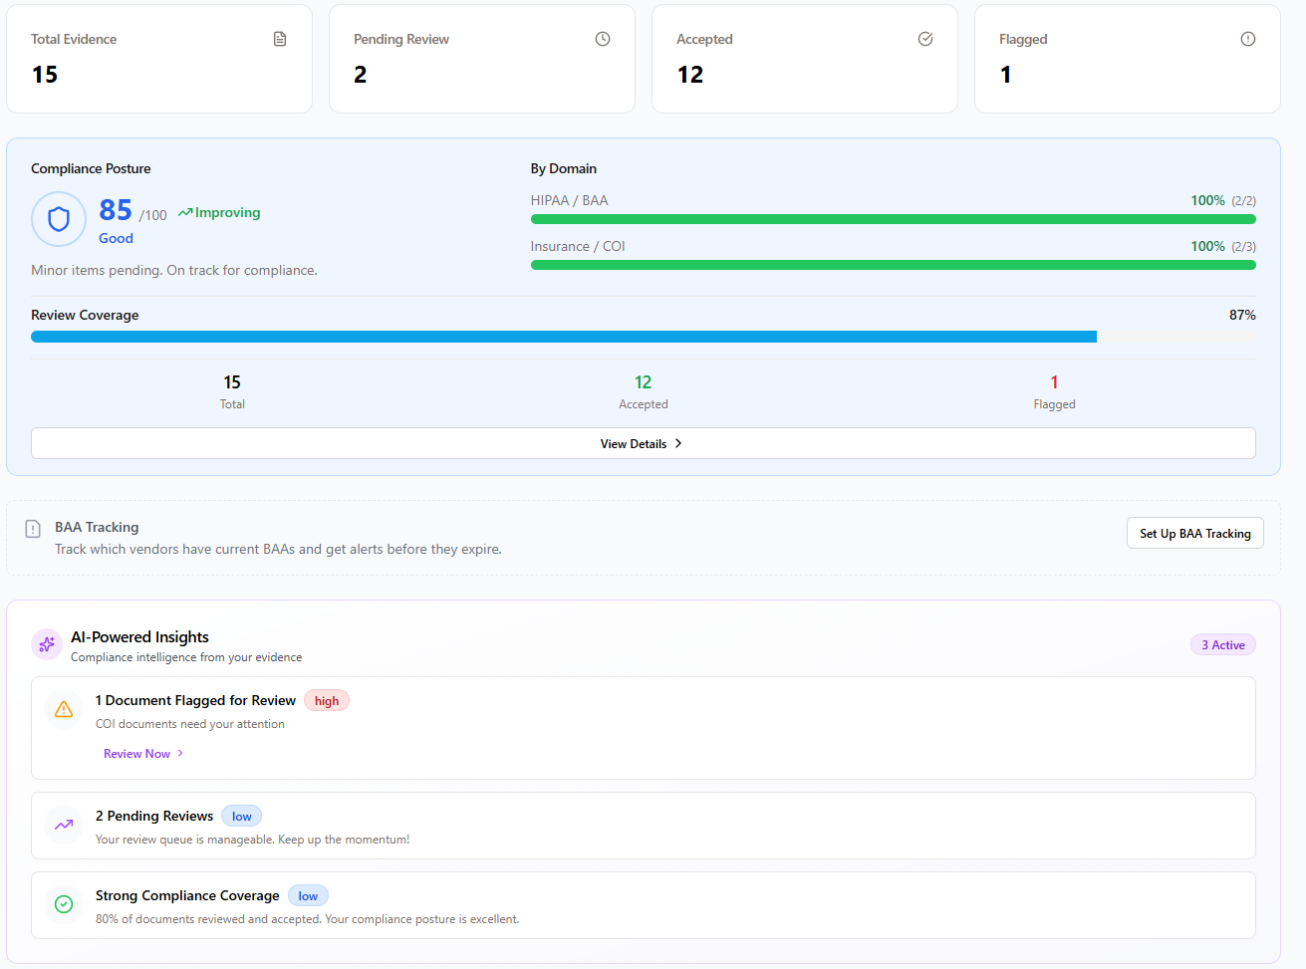Click the green check icon for Strong Compliance Coverage
Image resolution: width=1306 pixels, height=969 pixels.
pyautogui.click(x=64, y=904)
